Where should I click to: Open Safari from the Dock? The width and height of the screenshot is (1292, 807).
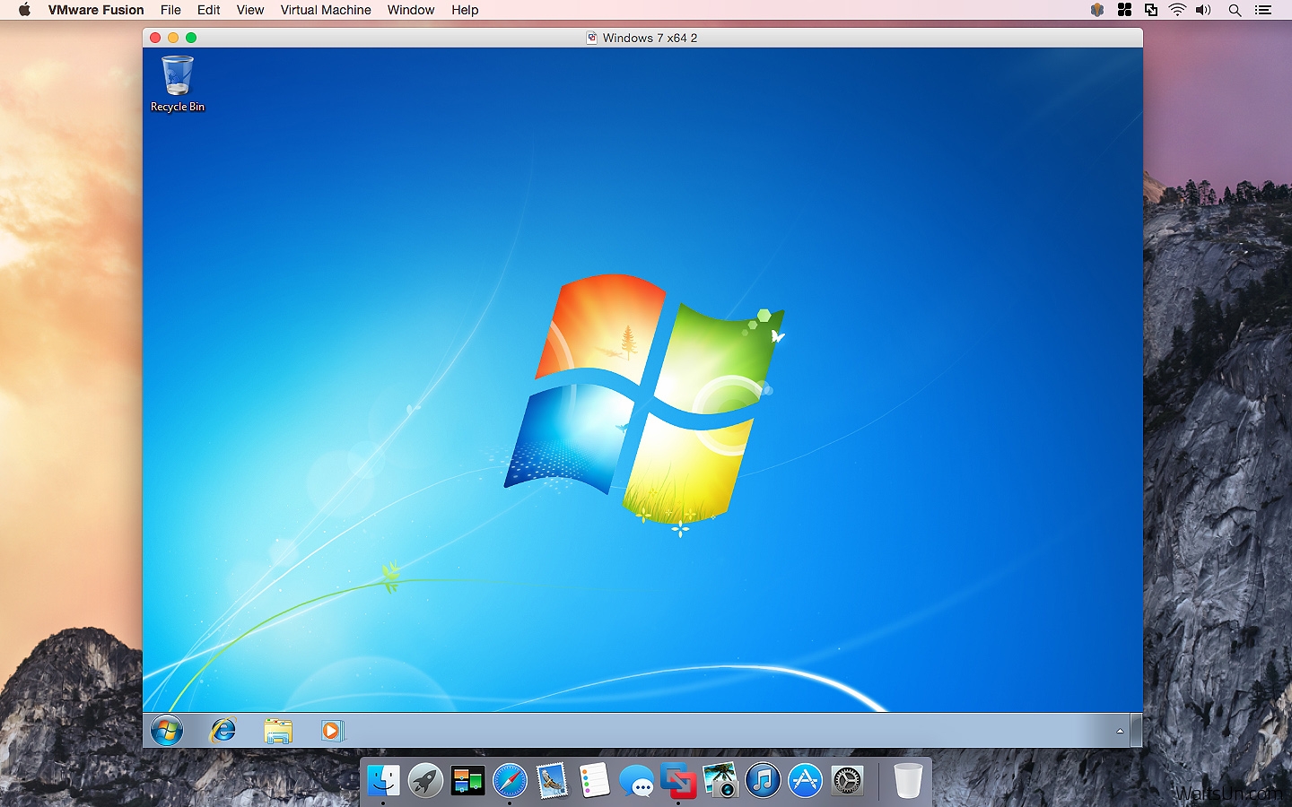tap(510, 781)
